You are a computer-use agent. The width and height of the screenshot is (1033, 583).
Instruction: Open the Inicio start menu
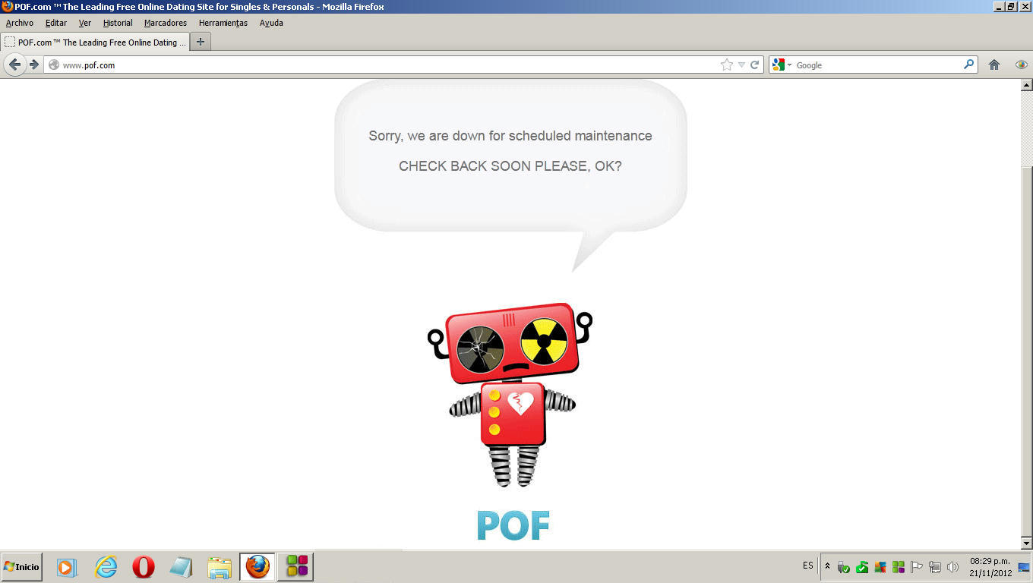click(21, 567)
